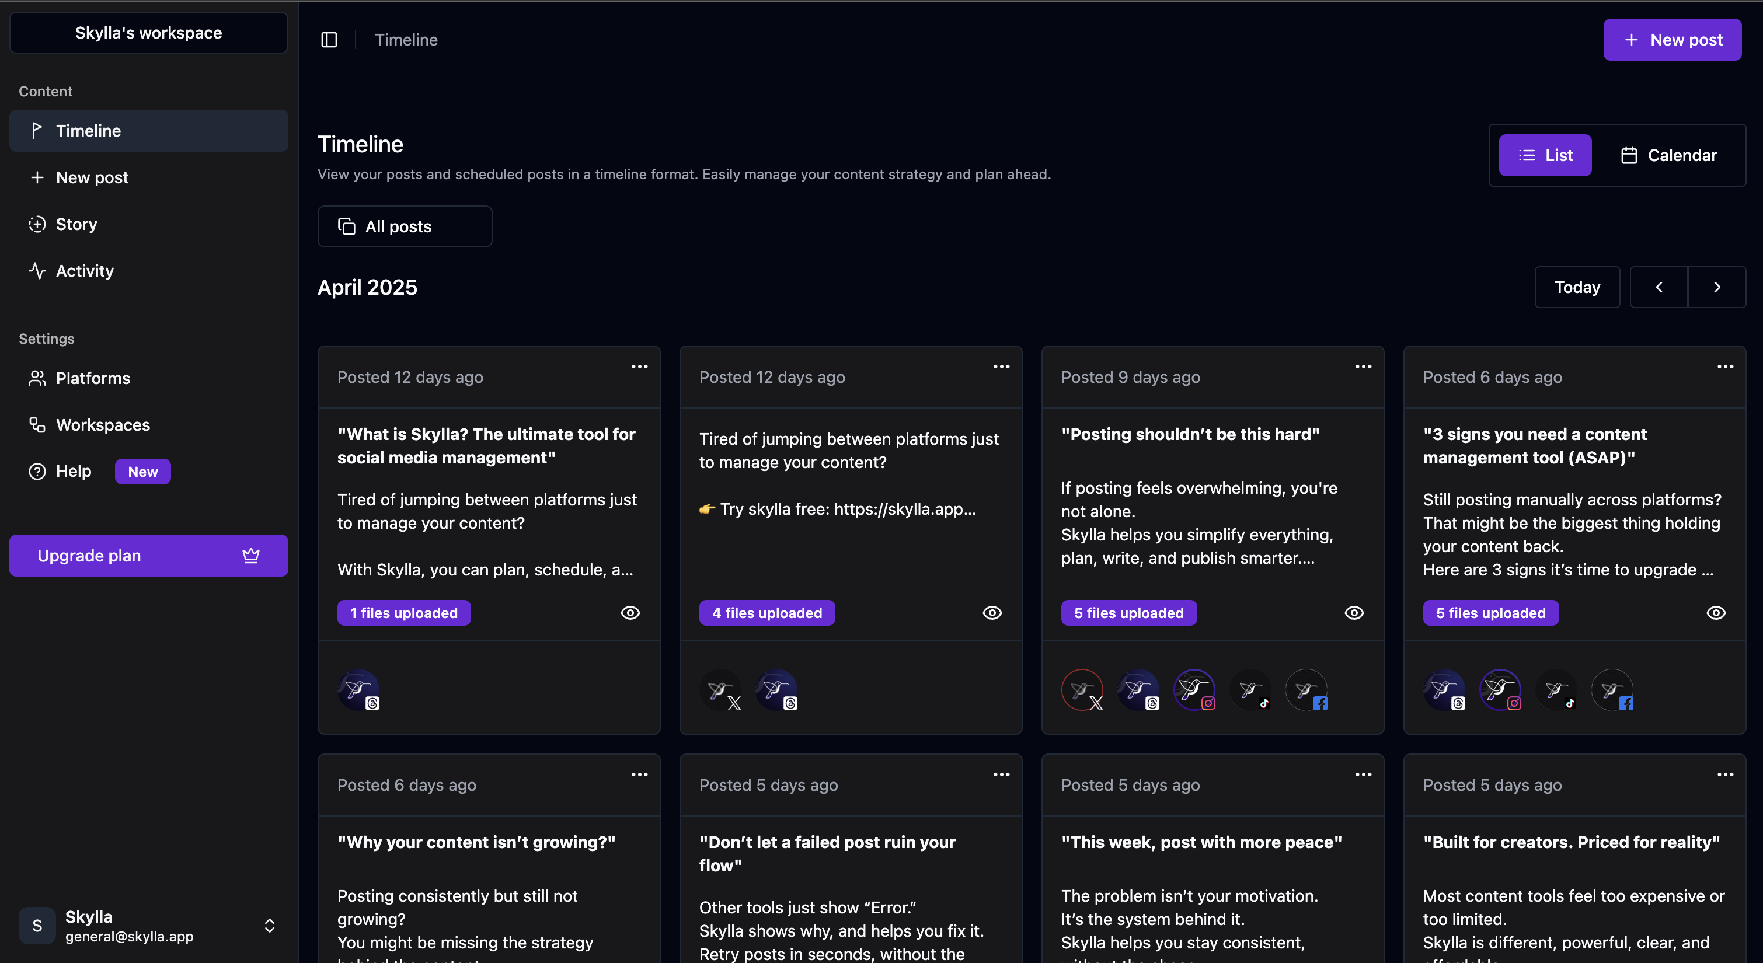This screenshot has height=963, width=1763.
Task: Click the TikTok account avatar in the "3 signs you need" card
Action: pyautogui.click(x=1556, y=689)
